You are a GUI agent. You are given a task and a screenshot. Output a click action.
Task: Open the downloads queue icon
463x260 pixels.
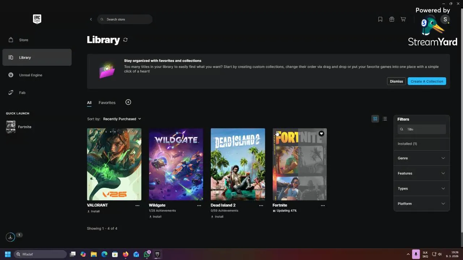(10, 237)
